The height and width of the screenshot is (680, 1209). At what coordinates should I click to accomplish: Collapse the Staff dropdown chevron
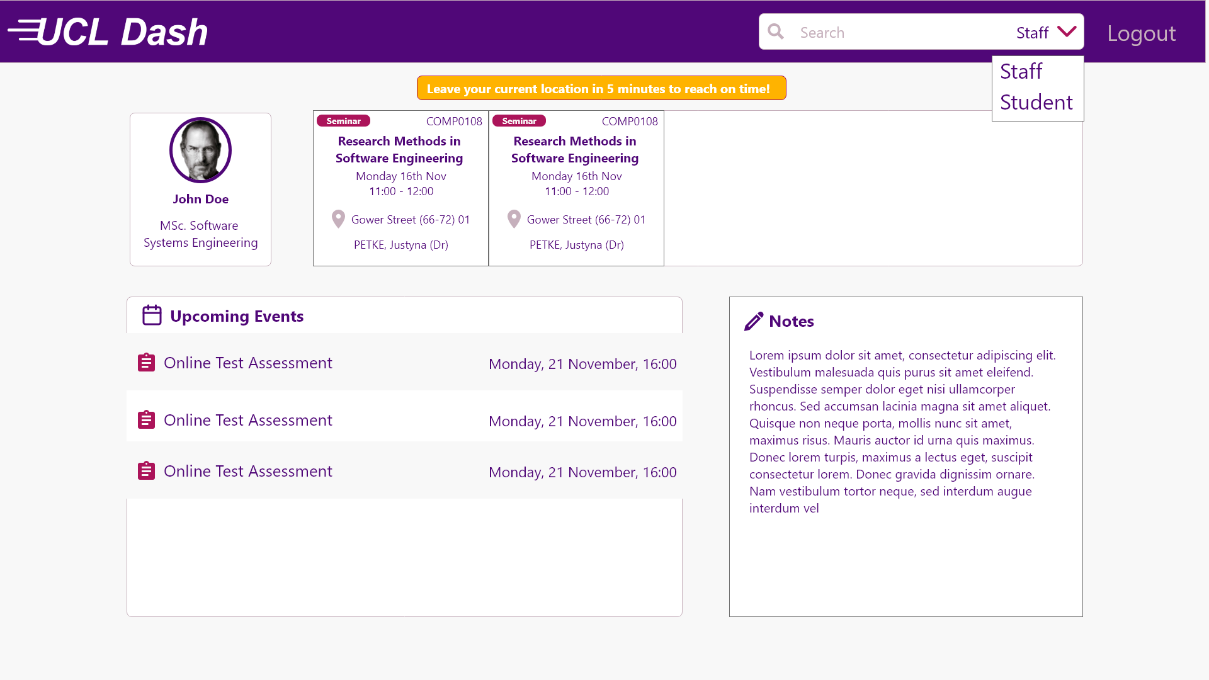pos(1067,31)
